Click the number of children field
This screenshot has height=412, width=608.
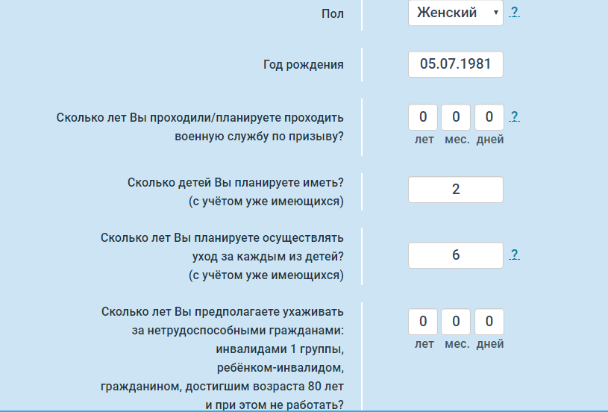coord(456,190)
